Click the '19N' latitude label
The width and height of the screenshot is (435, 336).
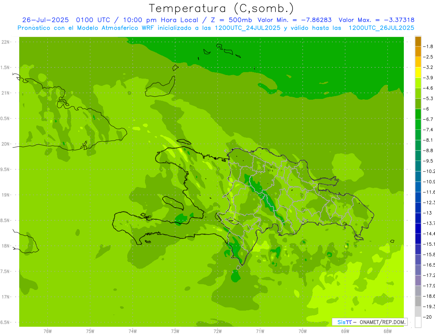tap(5, 195)
